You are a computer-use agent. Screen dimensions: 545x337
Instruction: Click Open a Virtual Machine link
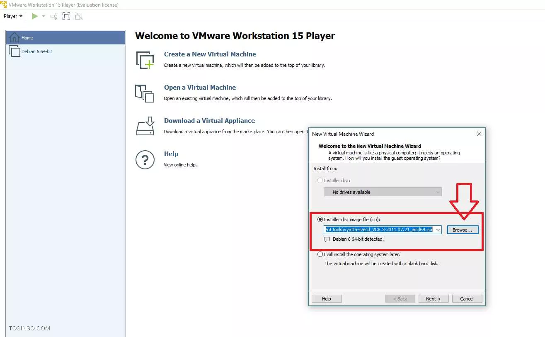click(200, 88)
